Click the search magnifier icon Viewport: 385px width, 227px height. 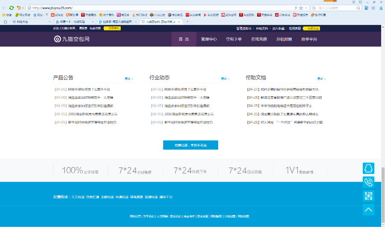[x=358, y=8]
